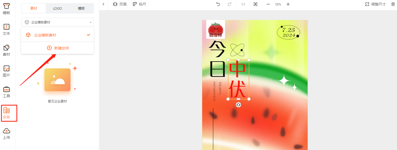Open the layers icon in the top-right corner
The image size is (397, 150).
pyautogui.click(x=393, y=4)
